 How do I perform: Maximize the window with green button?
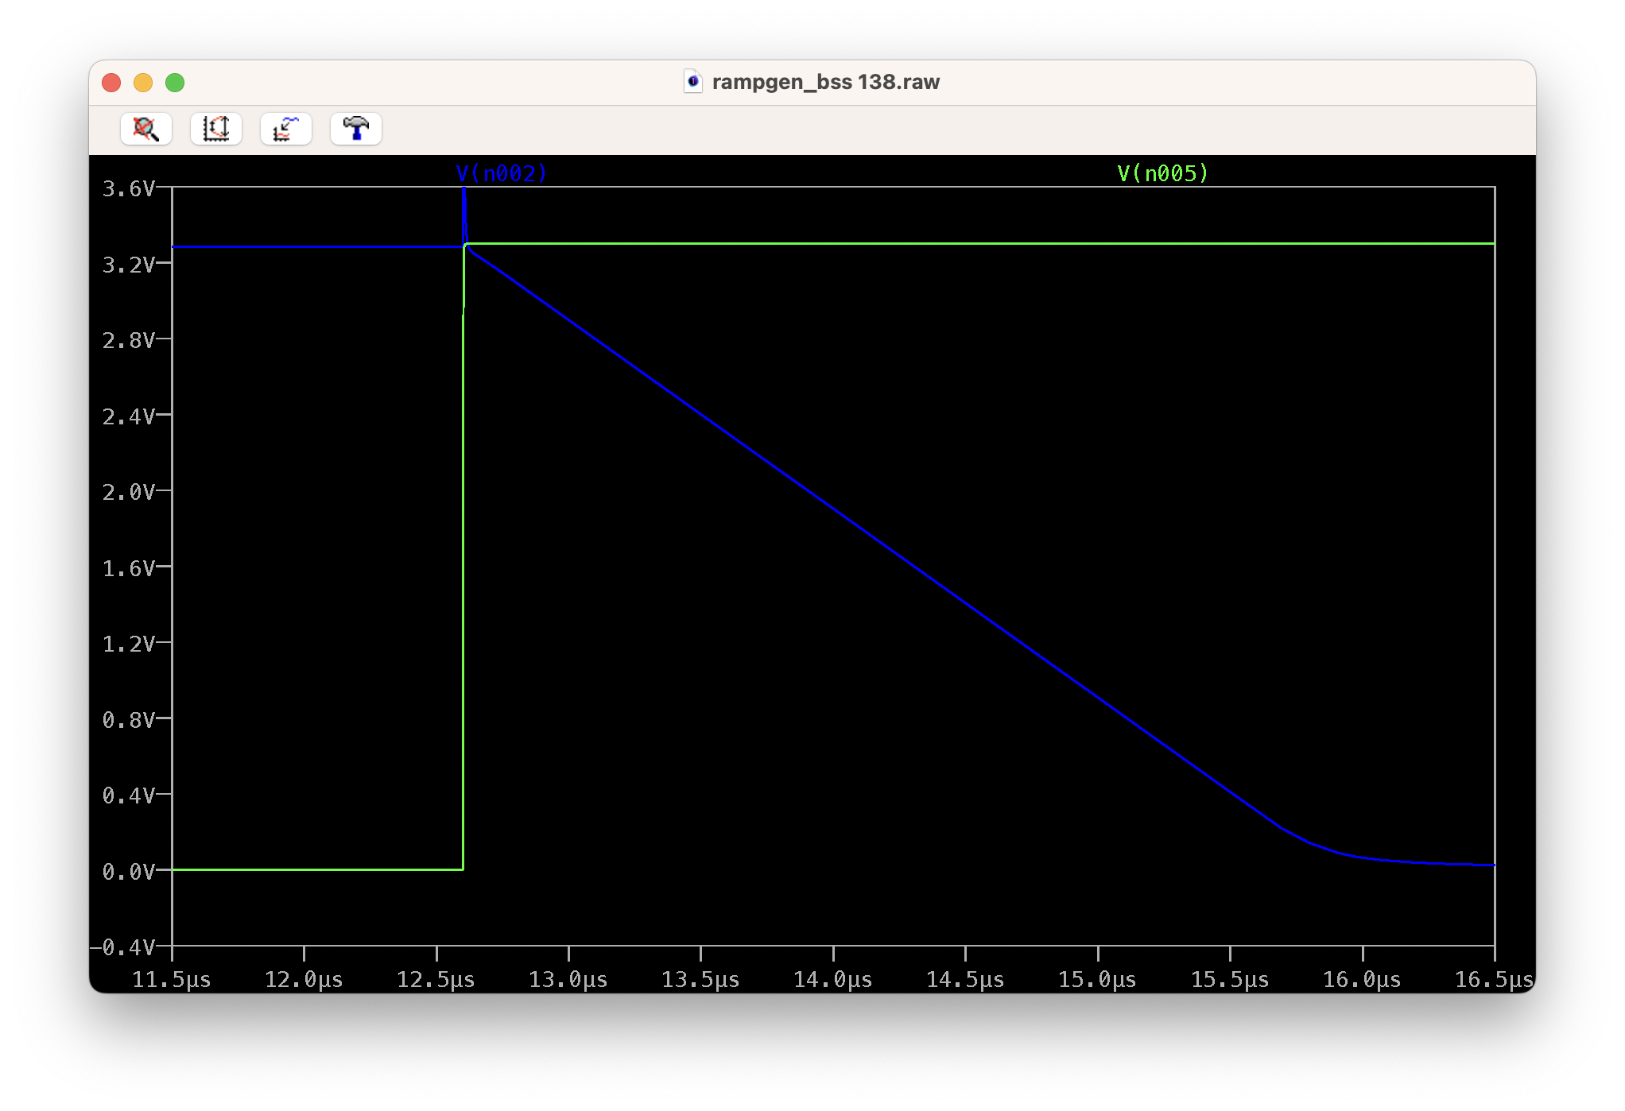pyautogui.click(x=175, y=83)
